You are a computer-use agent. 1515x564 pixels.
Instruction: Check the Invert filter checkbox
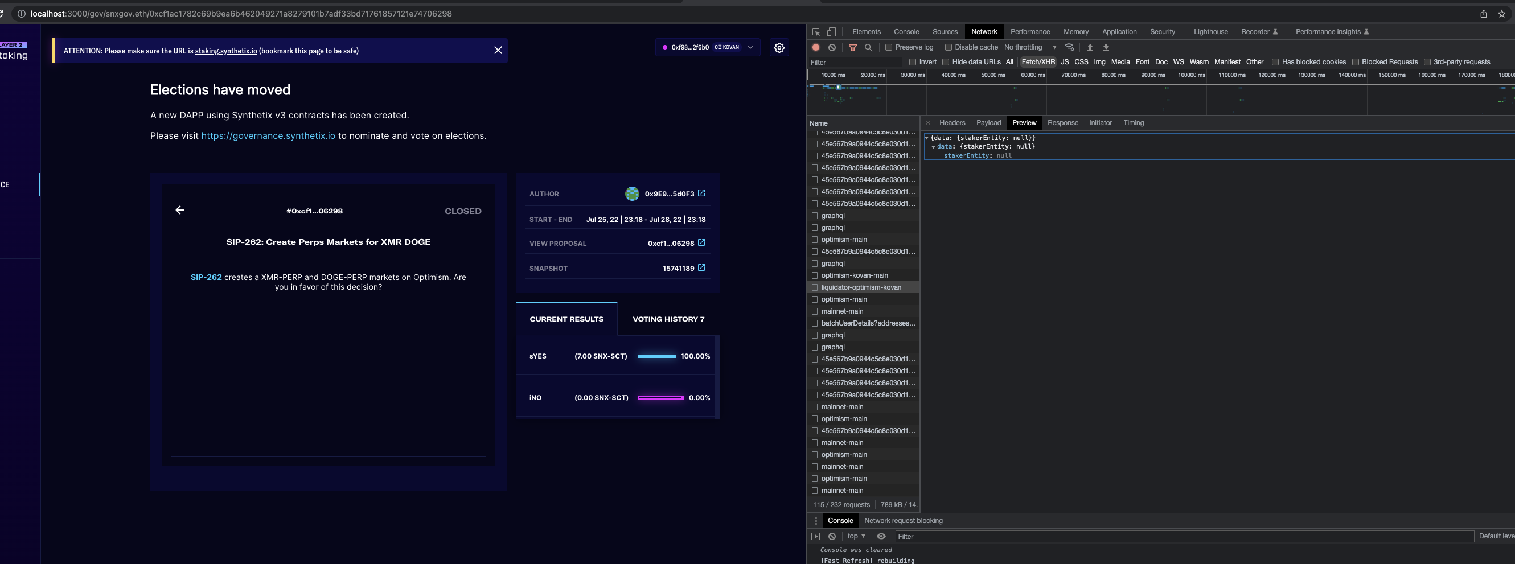912,62
